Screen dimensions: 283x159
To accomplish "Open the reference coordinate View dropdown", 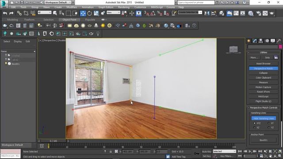I will [x=113, y=12].
